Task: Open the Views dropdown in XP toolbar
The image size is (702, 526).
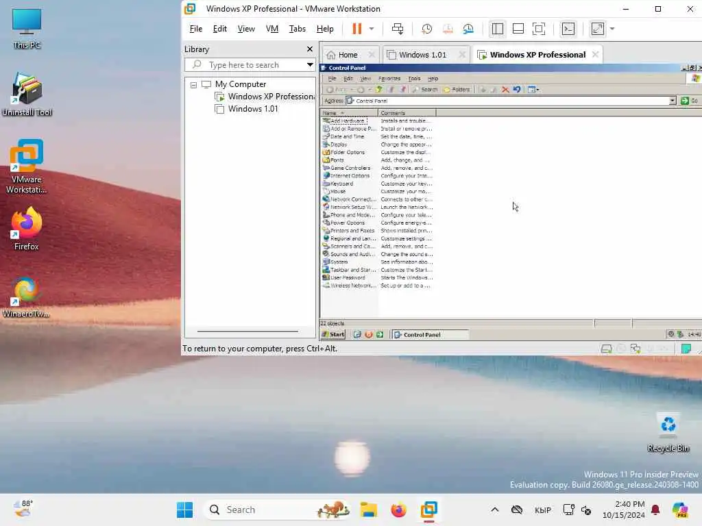Action: click(533, 90)
